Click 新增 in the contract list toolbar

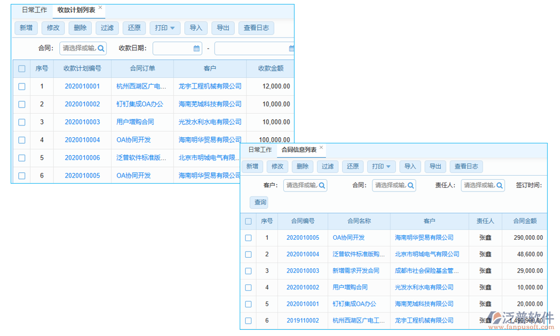(251, 166)
